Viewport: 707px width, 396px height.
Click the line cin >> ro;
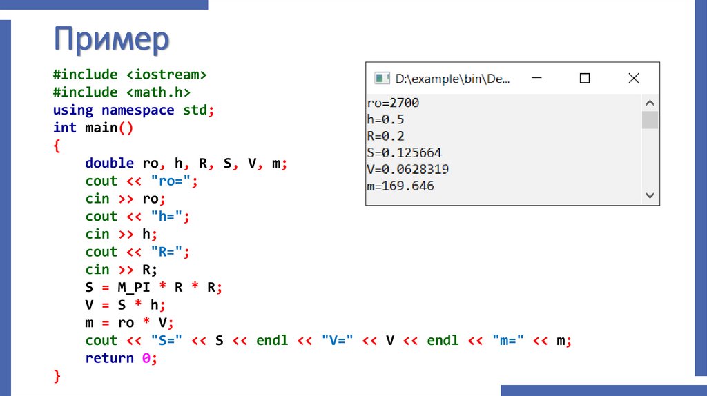[126, 199]
